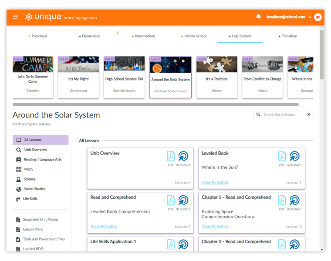Select the It's a Tradition unit card
Screen dimensions: 331x261
click(216, 77)
